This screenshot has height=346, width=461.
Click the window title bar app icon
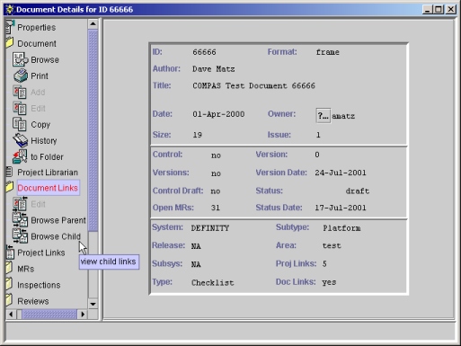[10, 10]
